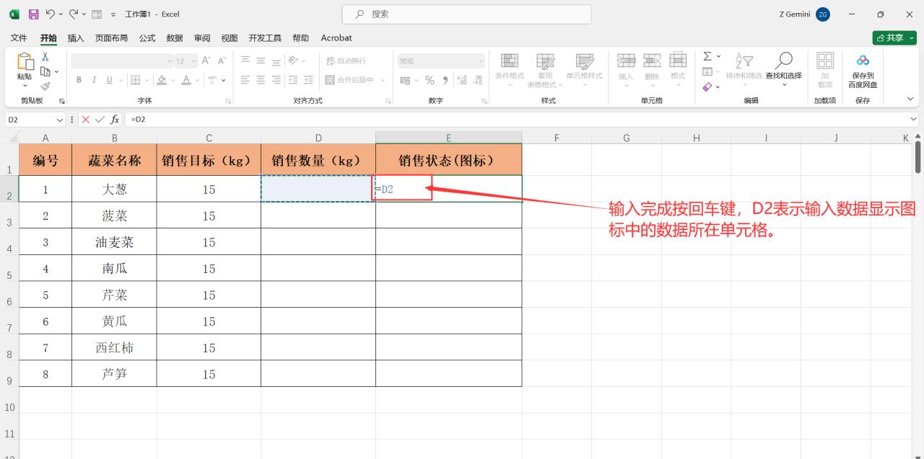Toggle Bold formatting

click(x=79, y=80)
